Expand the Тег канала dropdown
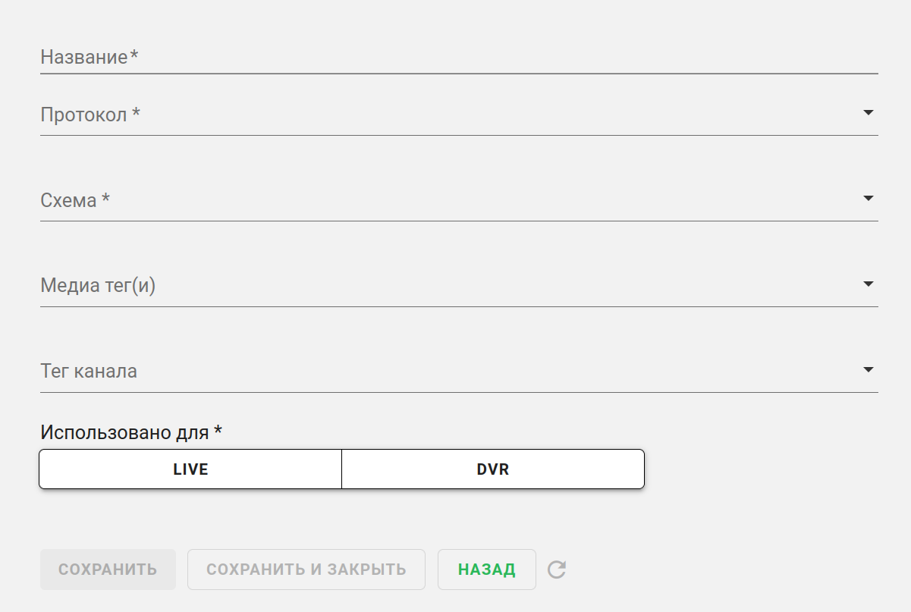Screen dimensions: 911x612 (455, 372)
